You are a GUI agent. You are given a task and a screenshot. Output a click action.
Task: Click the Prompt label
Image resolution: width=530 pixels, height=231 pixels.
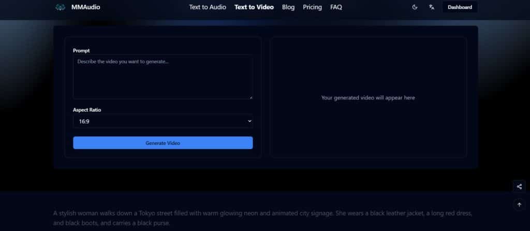81,51
